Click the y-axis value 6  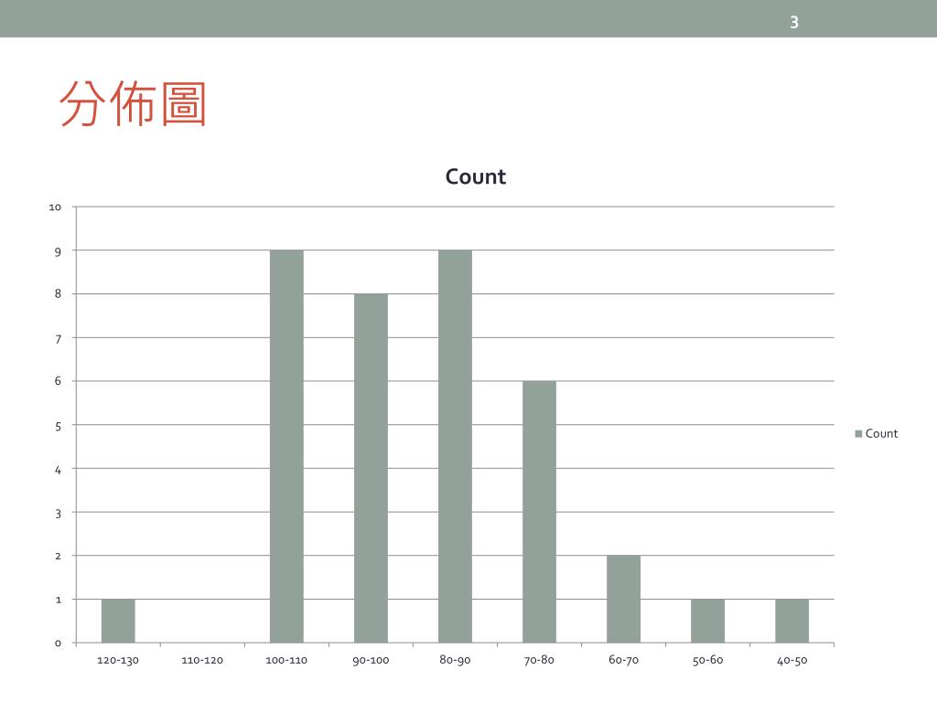(x=58, y=381)
